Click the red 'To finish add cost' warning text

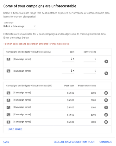[36, 44]
